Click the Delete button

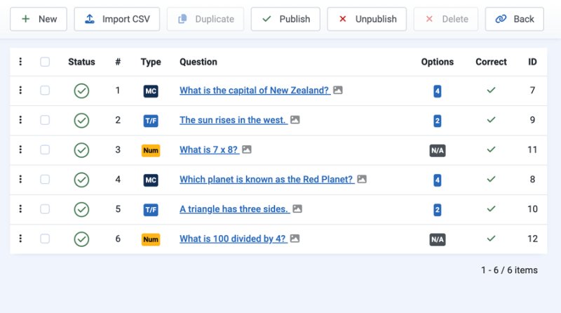(446, 19)
